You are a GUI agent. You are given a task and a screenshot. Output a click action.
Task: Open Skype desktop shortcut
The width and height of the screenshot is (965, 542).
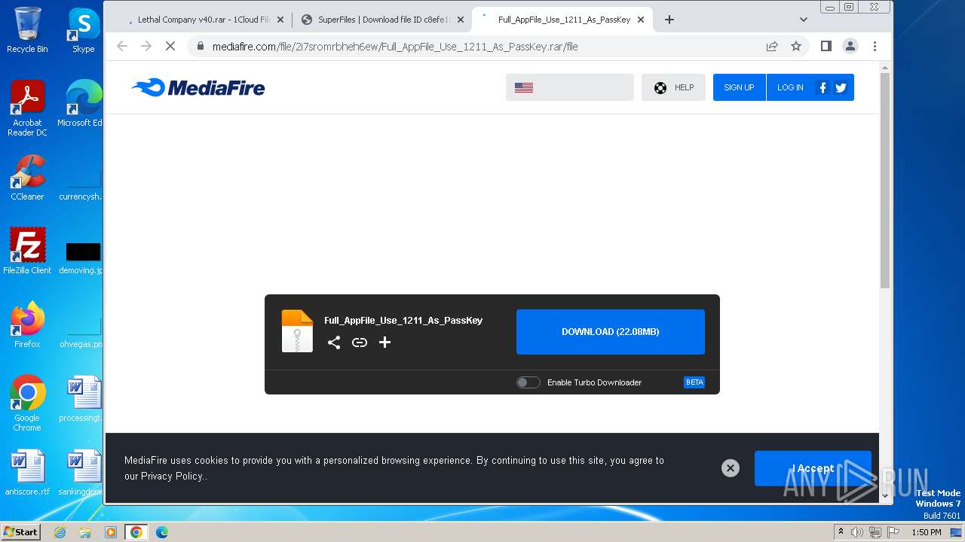tap(83, 30)
